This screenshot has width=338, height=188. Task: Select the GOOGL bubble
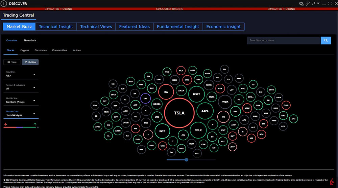pyautogui.click(x=157, y=104)
